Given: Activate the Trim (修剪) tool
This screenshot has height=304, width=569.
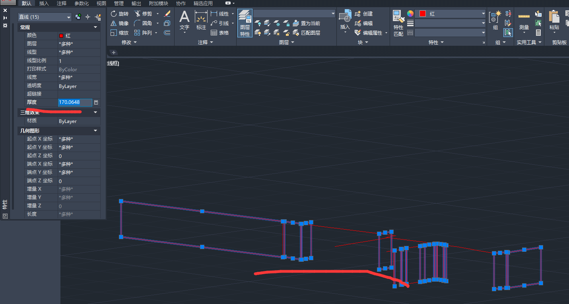Looking at the screenshot, I should tap(143, 14).
